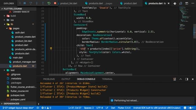The width and height of the screenshot is (196, 110).
Task: Change file encoding UTF-8
Action: (100, 108)
